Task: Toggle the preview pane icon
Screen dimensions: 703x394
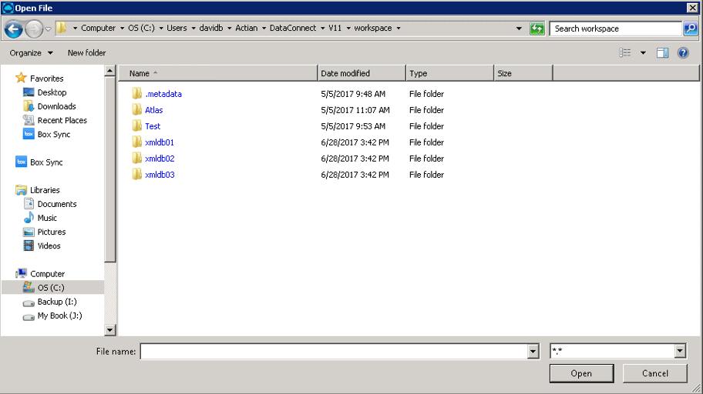Action: coord(662,53)
